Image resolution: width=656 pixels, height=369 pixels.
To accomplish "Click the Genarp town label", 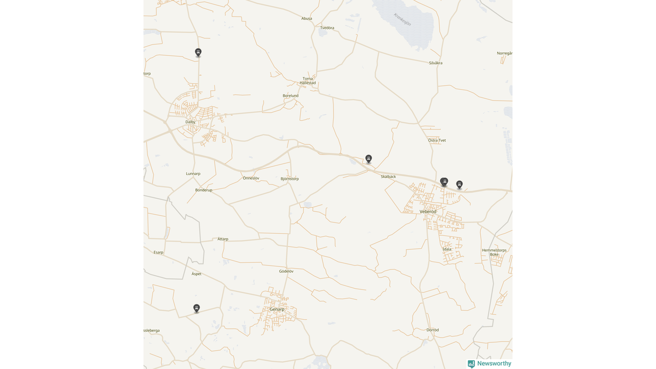I will click(x=277, y=310).
